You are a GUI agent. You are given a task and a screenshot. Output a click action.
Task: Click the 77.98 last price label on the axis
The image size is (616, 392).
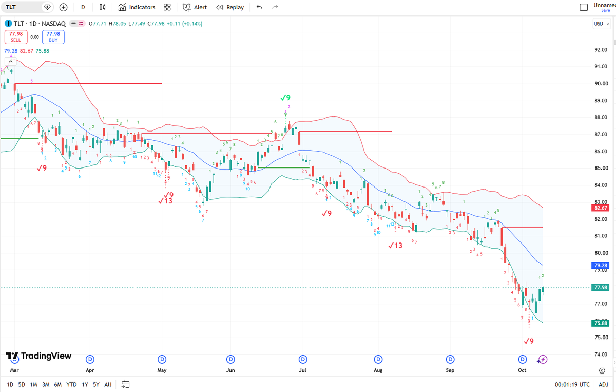[x=601, y=287]
